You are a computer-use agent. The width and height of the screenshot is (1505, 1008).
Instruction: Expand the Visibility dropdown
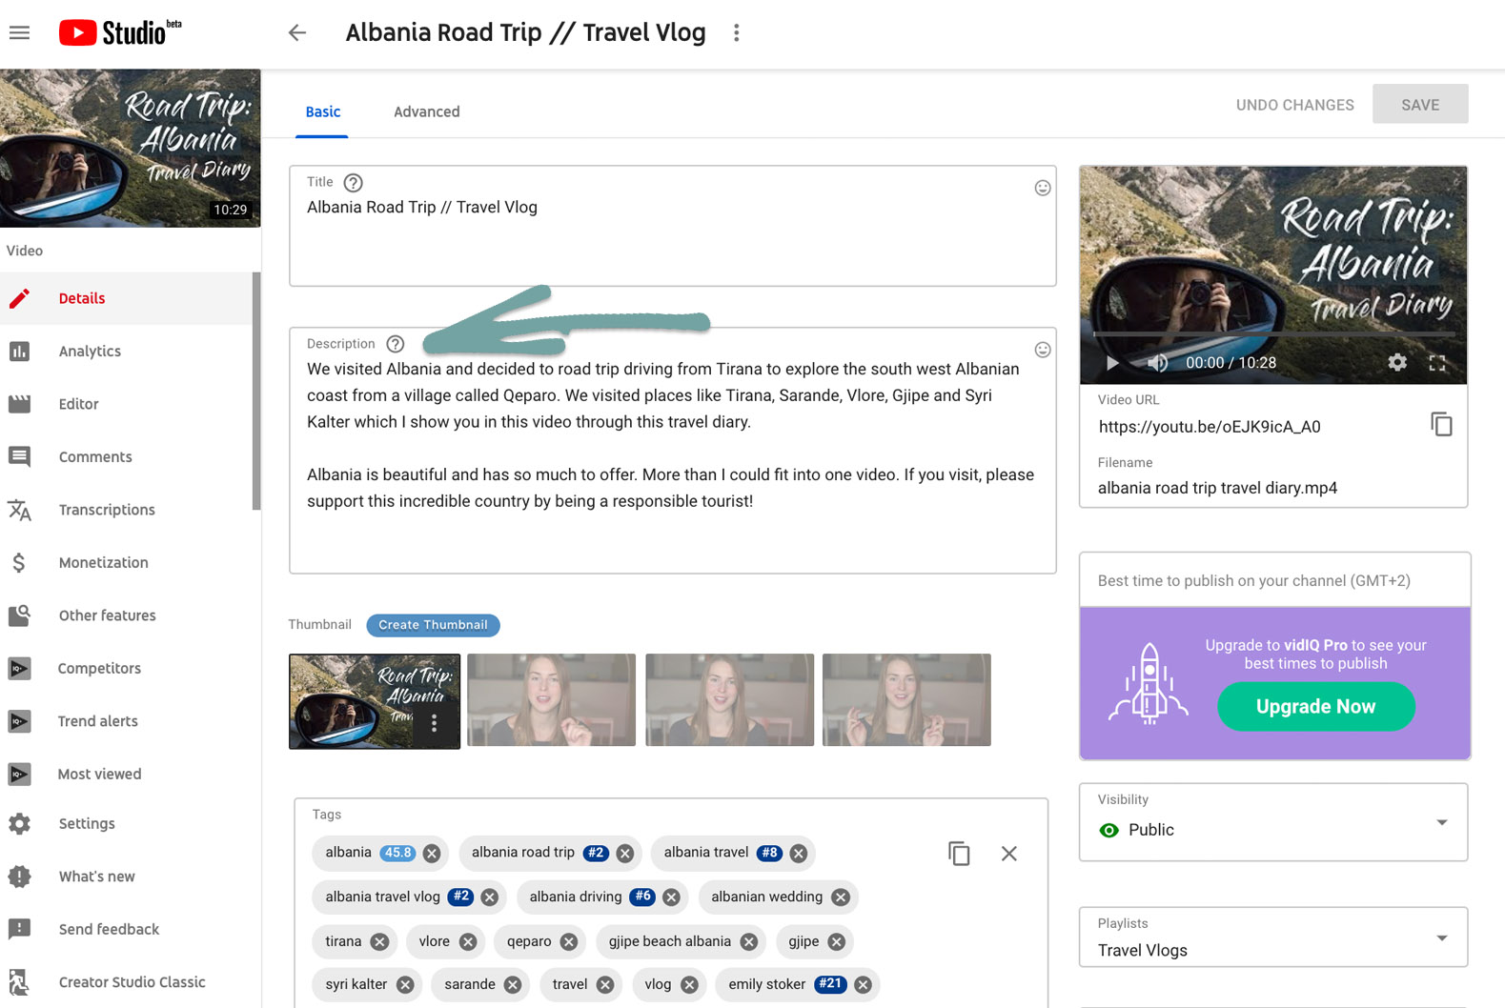click(1273, 822)
